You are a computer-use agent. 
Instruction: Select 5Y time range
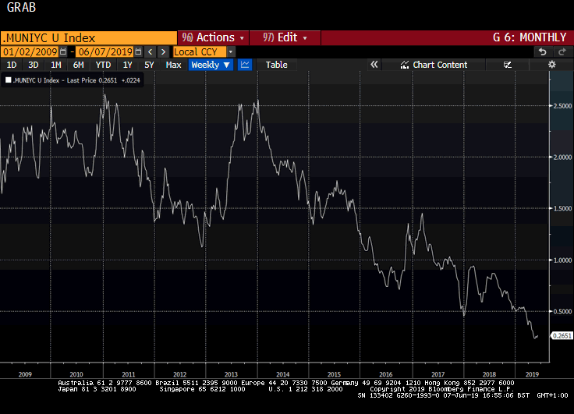(x=149, y=65)
